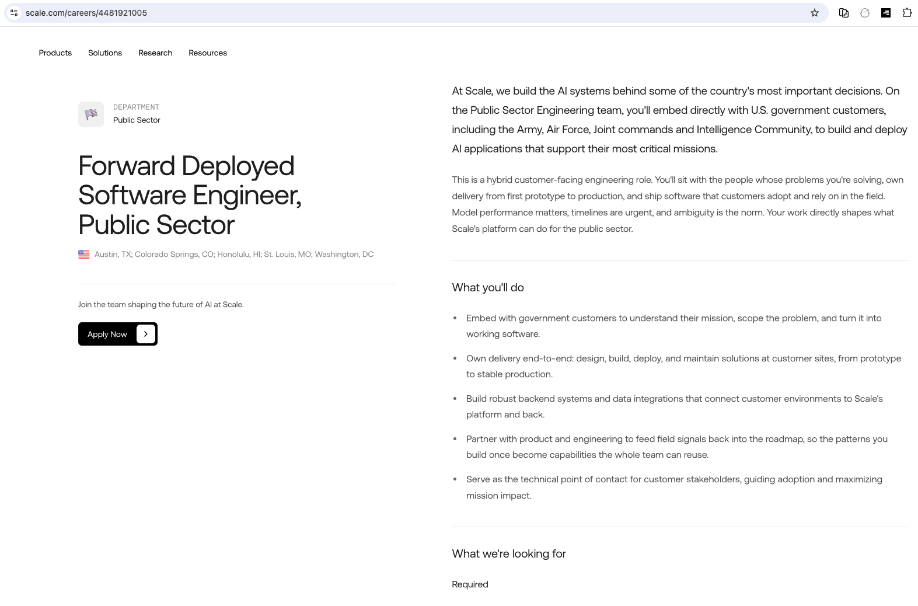Click the intro paragraph starting 'At Scale, we build'

coord(680,120)
